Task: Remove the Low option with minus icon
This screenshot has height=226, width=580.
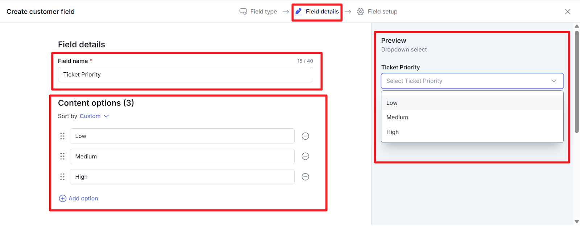Action: pyautogui.click(x=305, y=136)
